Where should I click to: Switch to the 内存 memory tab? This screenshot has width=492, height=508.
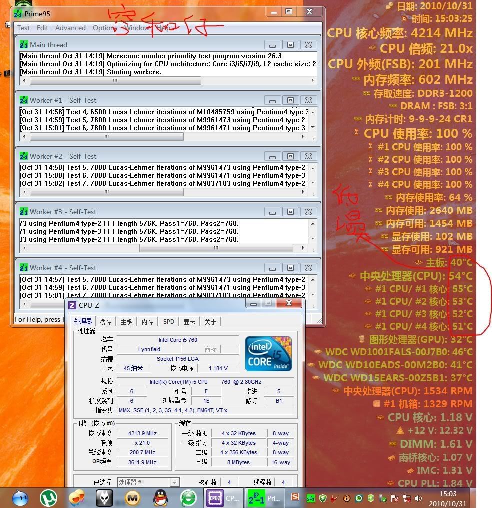148,322
